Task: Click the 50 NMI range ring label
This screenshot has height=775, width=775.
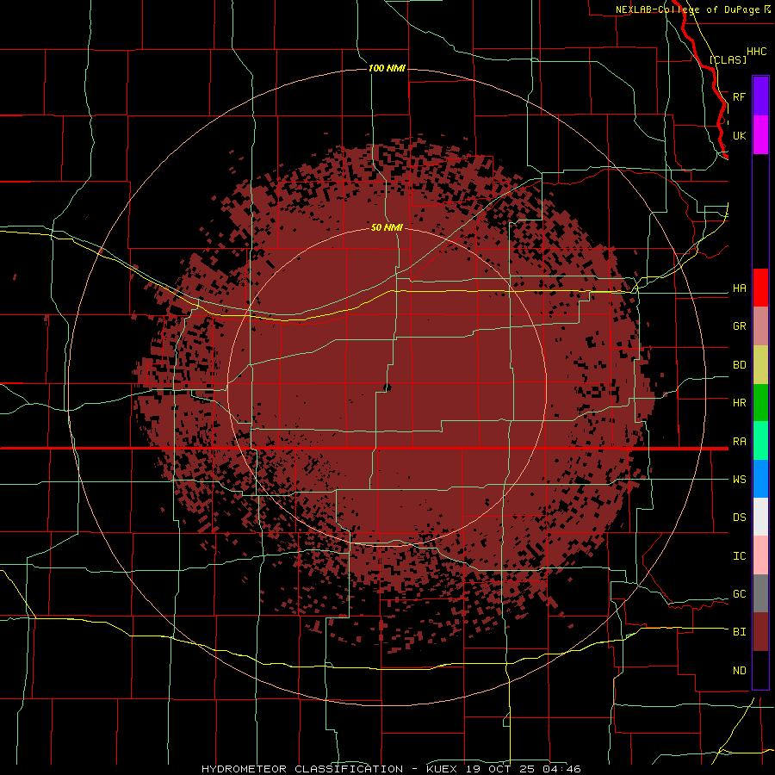Action: [x=387, y=227]
